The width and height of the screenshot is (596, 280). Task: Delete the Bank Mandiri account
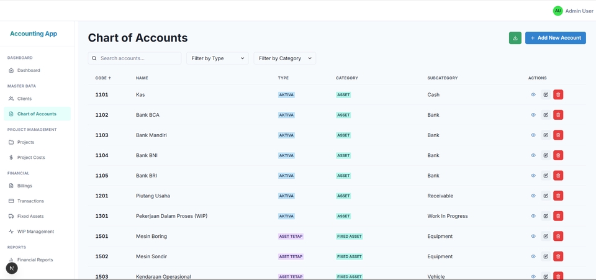pyautogui.click(x=558, y=135)
